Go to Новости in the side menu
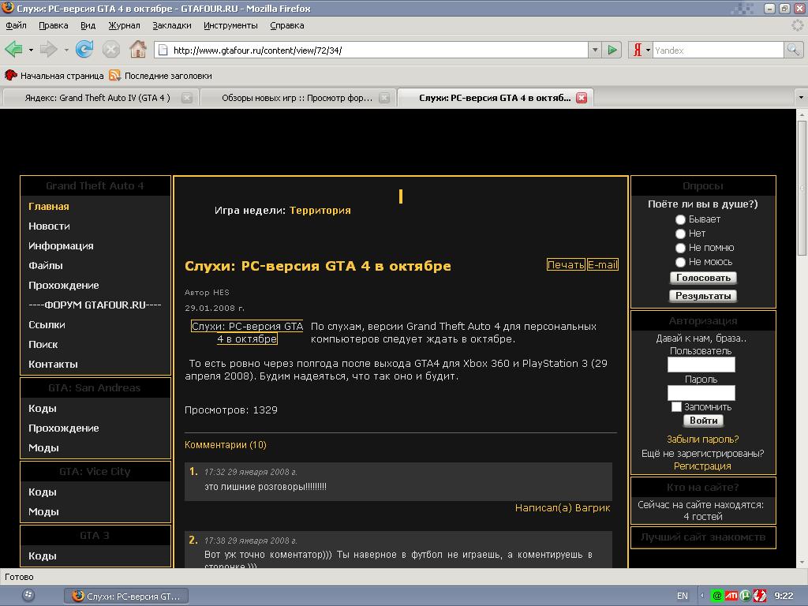808x606 pixels. click(x=49, y=226)
